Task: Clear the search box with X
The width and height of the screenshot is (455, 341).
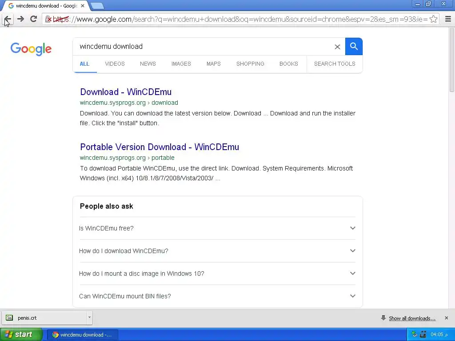Action: [337, 47]
